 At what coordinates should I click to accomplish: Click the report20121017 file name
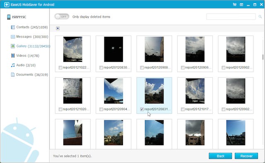coord(198,109)
